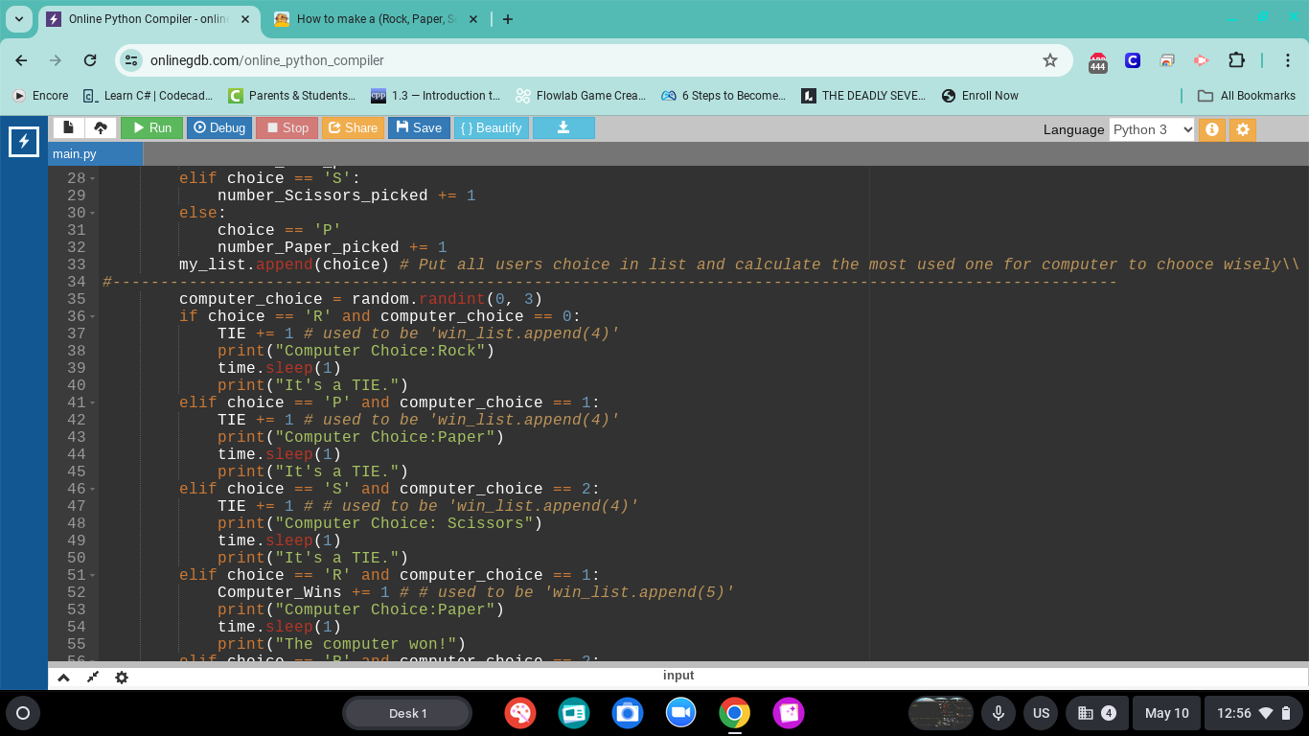Open the Camera app on shelf
Viewport: 1309px width, 736px height.
pos(628,713)
